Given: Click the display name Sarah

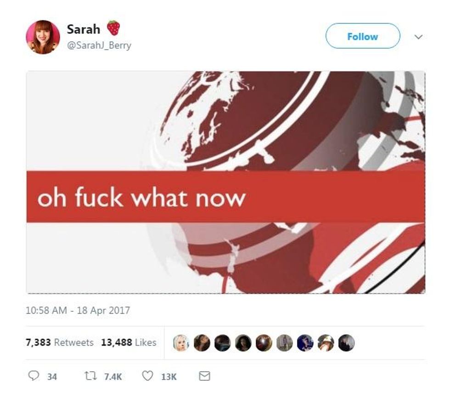Looking at the screenshot, I should pos(83,29).
